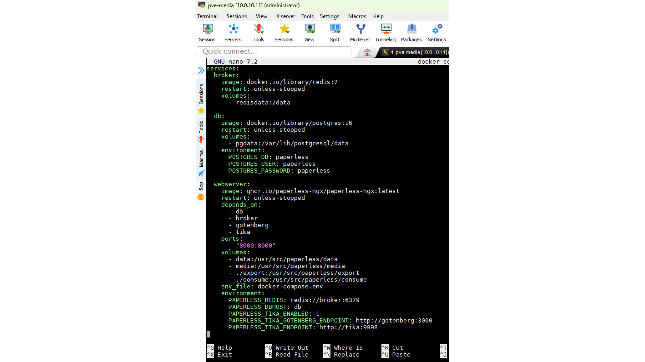
Task: Click the PAPERLESS_TIKA_GOTENBERG_ENDPOINT line
Action: pyautogui.click(x=330, y=321)
